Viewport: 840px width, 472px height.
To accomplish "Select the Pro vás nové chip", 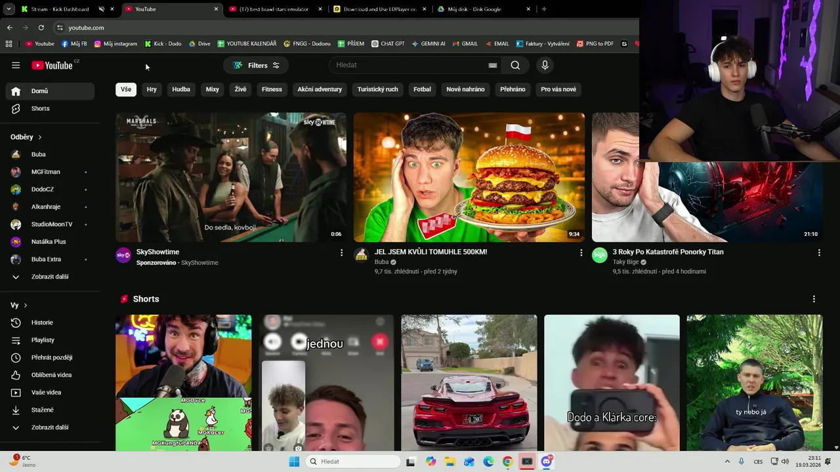I will (558, 89).
